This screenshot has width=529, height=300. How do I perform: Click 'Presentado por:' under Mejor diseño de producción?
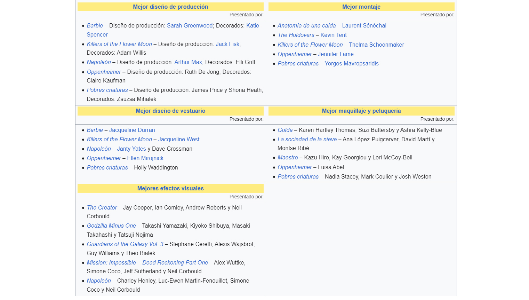tap(246, 15)
